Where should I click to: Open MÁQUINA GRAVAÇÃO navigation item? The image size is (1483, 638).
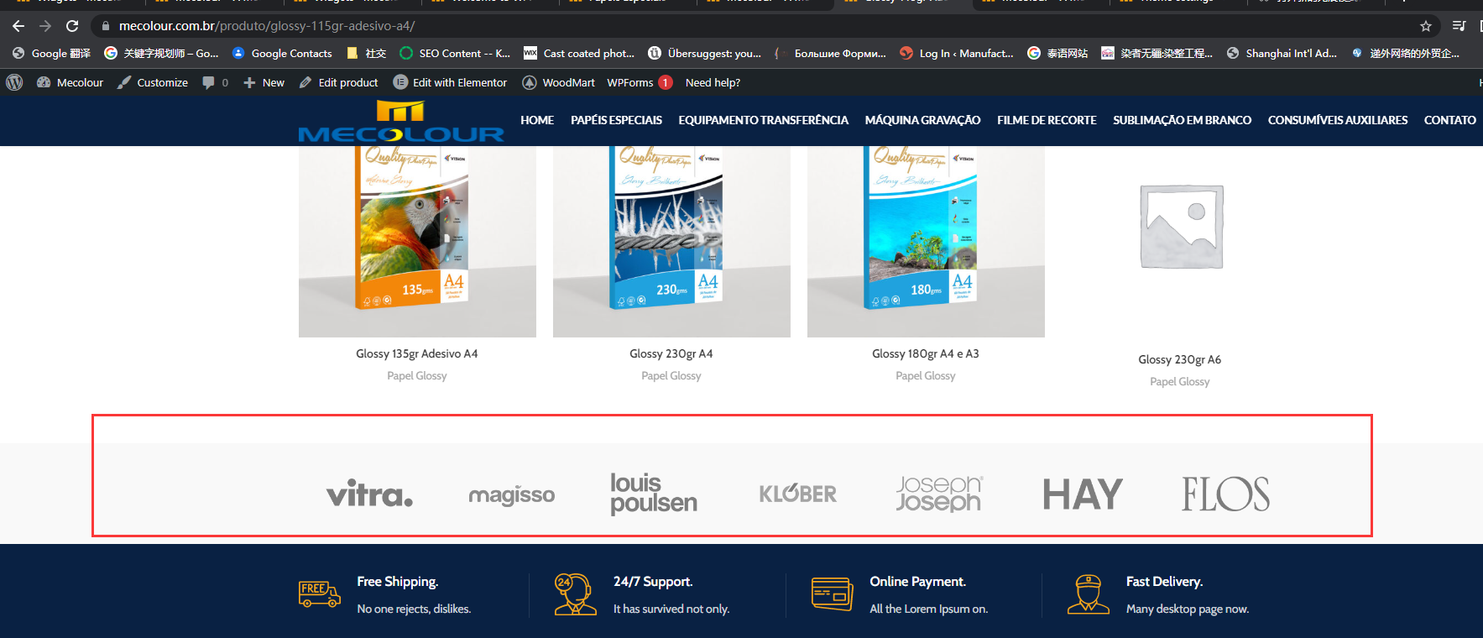923,120
